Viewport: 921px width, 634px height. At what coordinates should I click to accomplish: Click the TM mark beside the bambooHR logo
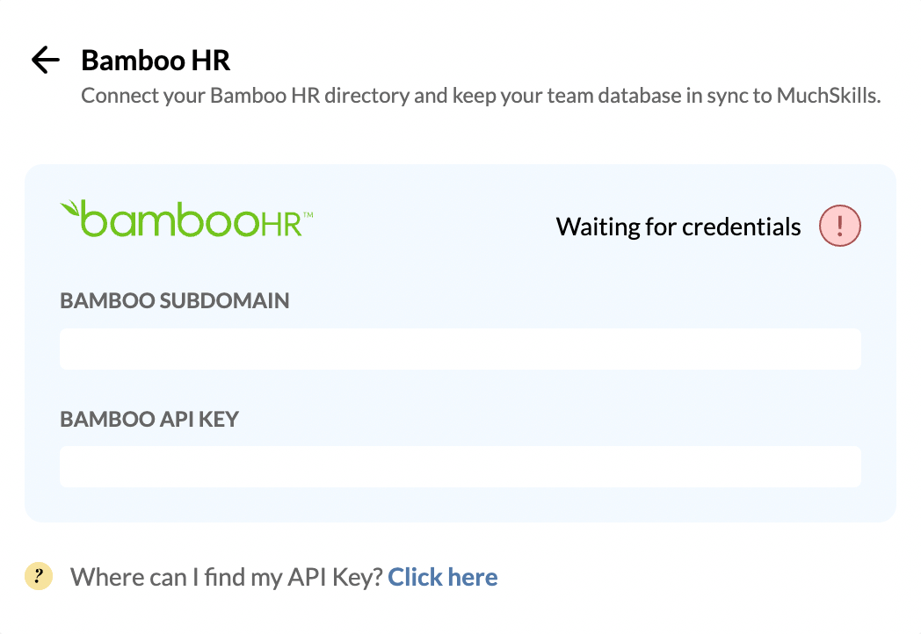coord(308,215)
